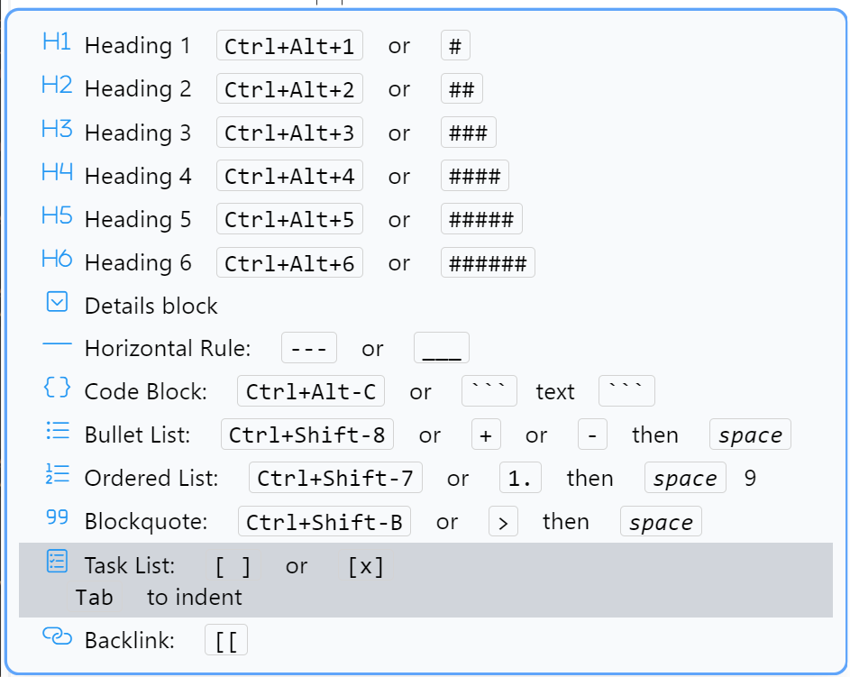
Task: Click the --- horizontal rule key
Action: (309, 348)
